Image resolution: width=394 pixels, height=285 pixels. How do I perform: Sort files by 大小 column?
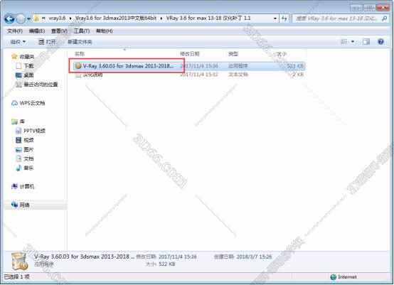pos(282,54)
